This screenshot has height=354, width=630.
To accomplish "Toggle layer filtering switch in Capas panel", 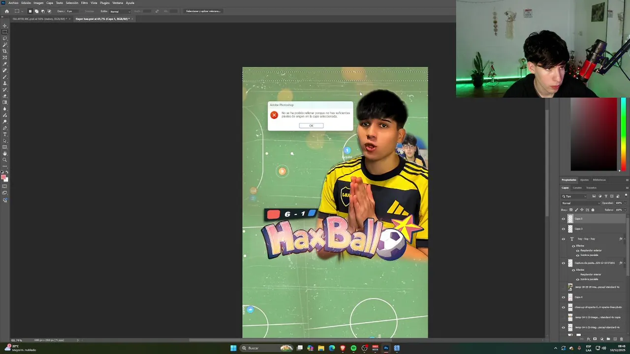I will click(626, 195).
